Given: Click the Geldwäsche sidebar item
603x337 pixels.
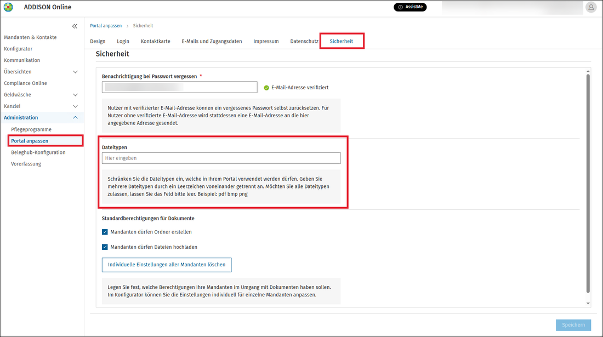Looking at the screenshot, I should coord(18,95).
